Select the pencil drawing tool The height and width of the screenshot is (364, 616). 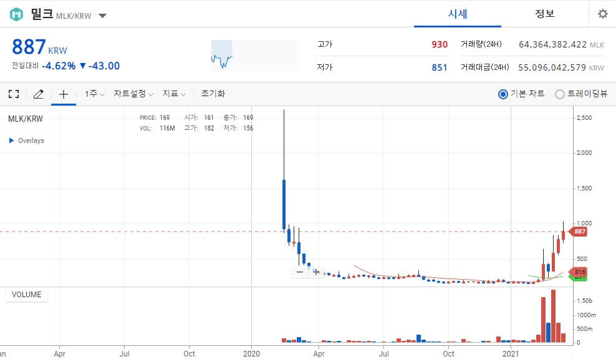38,94
